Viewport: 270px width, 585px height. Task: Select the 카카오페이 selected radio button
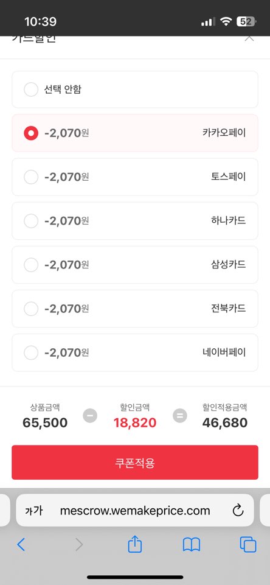[x=31, y=133]
